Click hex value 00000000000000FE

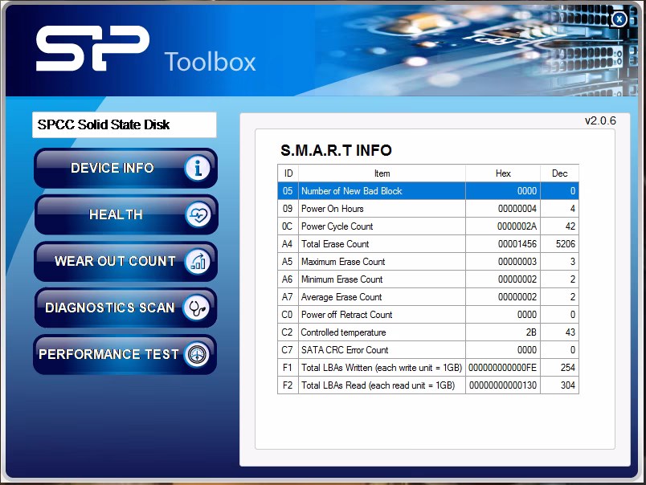pyautogui.click(x=503, y=368)
